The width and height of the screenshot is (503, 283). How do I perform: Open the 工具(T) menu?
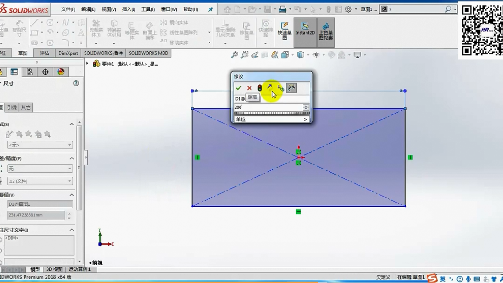click(148, 9)
